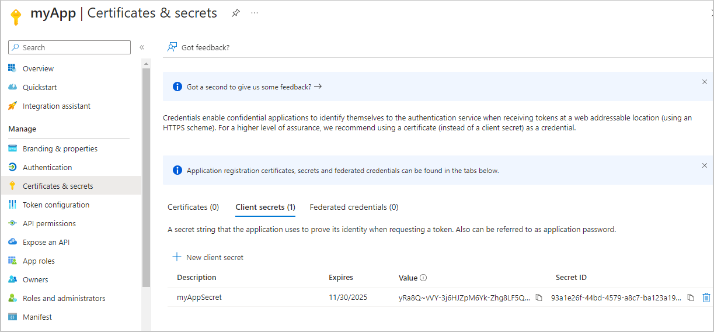
Task: Open Integration assistant page
Action: [57, 106]
